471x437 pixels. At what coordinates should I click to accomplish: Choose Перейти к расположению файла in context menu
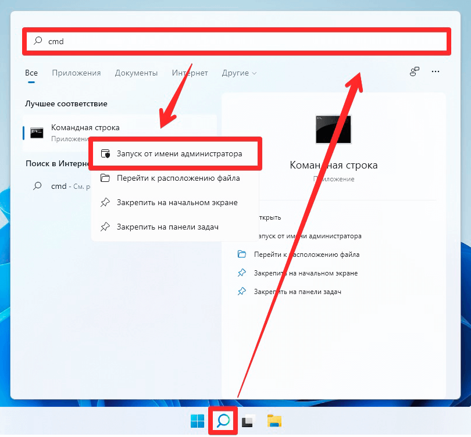(x=175, y=178)
